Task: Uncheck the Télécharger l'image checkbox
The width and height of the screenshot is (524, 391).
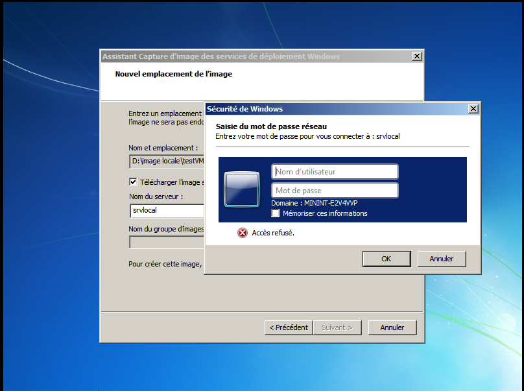Action: click(134, 182)
